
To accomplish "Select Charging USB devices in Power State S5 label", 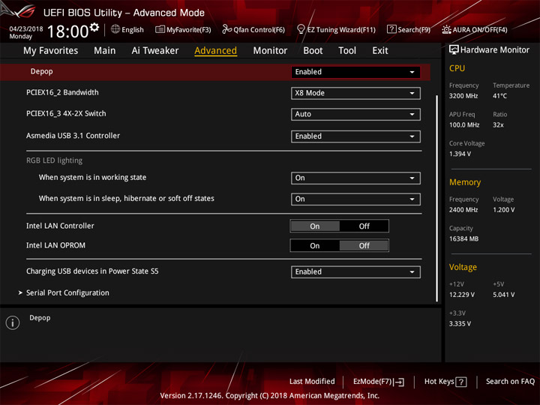I will point(92,271).
